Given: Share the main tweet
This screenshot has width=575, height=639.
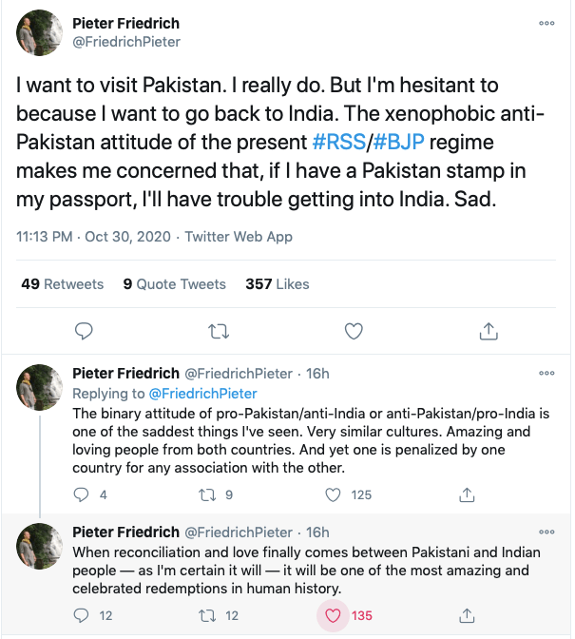Looking at the screenshot, I should [489, 331].
